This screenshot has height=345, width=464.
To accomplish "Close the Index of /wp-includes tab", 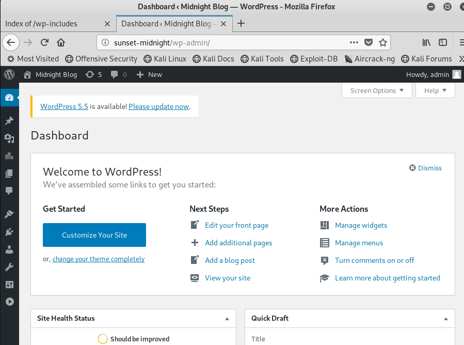I will (x=107, y=24).
